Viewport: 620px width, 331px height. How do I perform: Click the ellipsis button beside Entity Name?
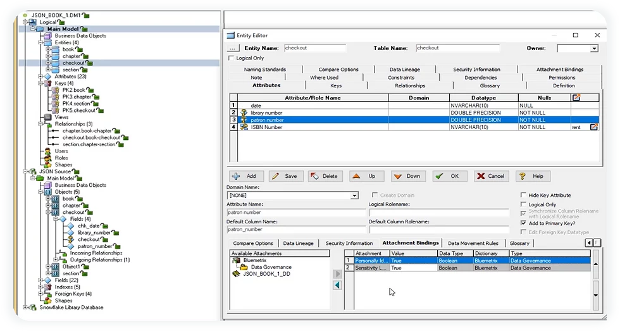pos(233,48)
